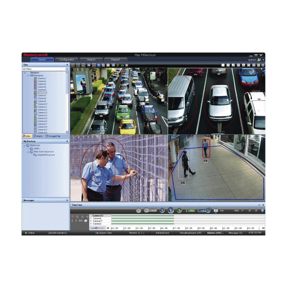The image size is (287, 287).
Task: Click Monitor 1( 1 ) in status bar
Action: [x=137, y=233]
